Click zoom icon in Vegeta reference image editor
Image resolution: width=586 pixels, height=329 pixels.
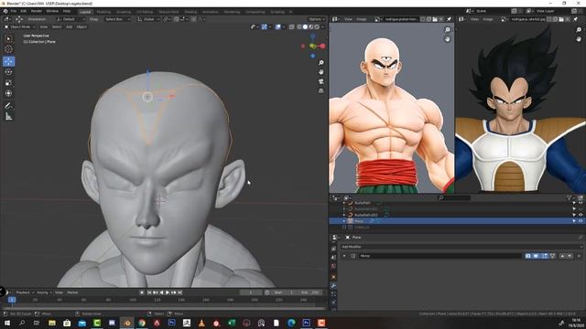[579, 30]
